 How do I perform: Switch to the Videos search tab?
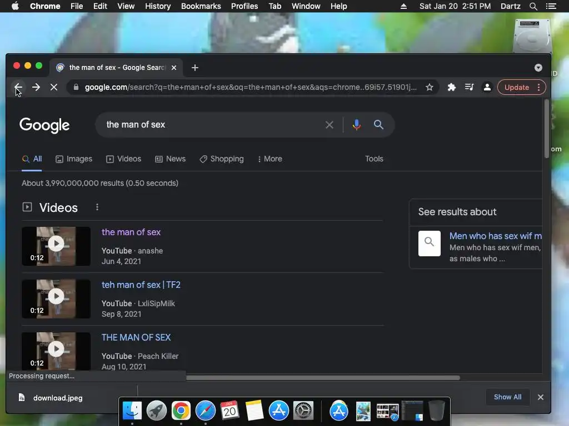coord(124,159)
